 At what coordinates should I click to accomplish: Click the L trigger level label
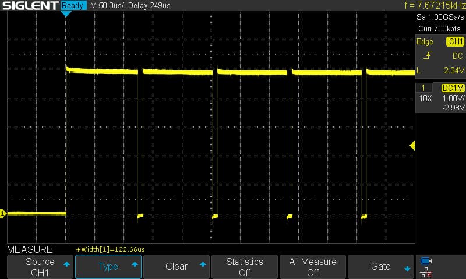pyautogui.click(x=419, y=70)
